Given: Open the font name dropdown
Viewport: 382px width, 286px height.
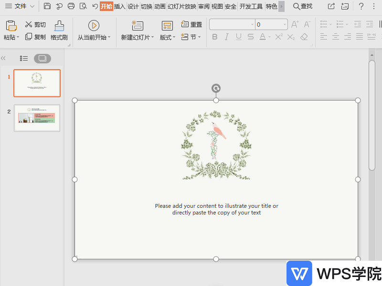Looking at the screenshot, I should click(252, 24).
